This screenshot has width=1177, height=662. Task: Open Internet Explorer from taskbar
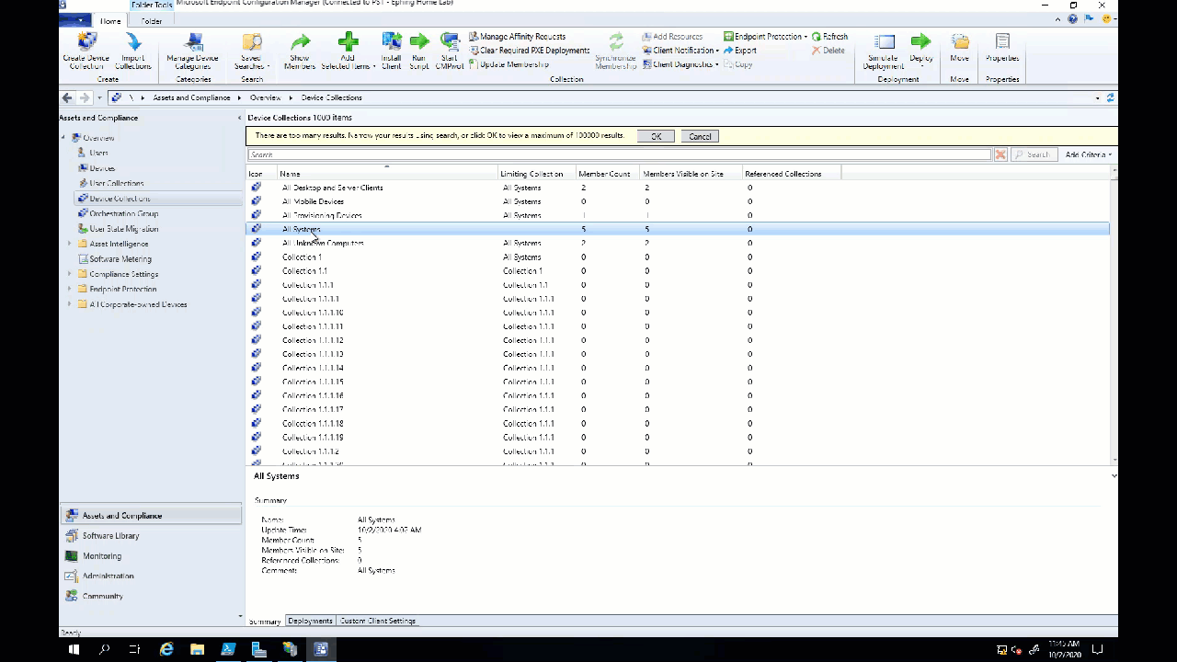(x=166, y=649)
